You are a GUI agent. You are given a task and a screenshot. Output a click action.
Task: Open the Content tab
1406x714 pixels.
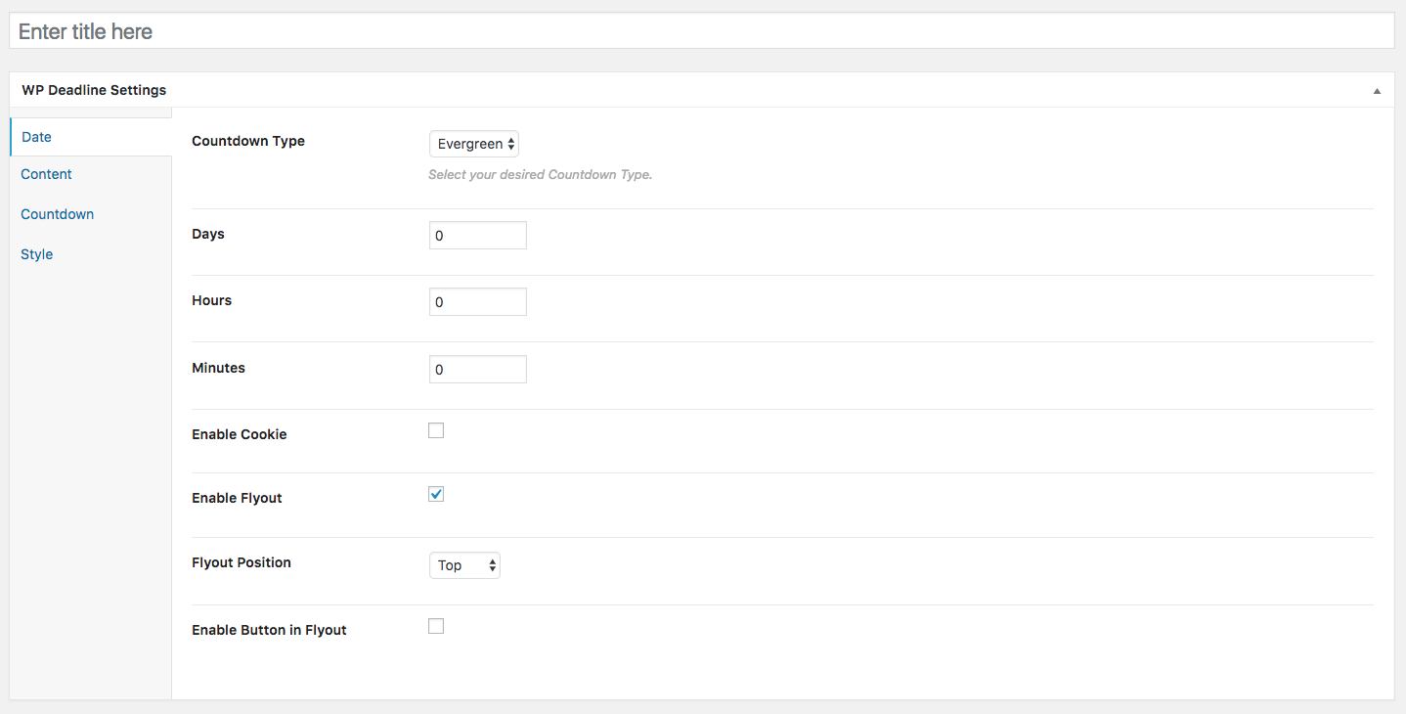coord(47,174)
